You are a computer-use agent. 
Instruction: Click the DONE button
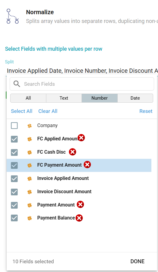138,261
